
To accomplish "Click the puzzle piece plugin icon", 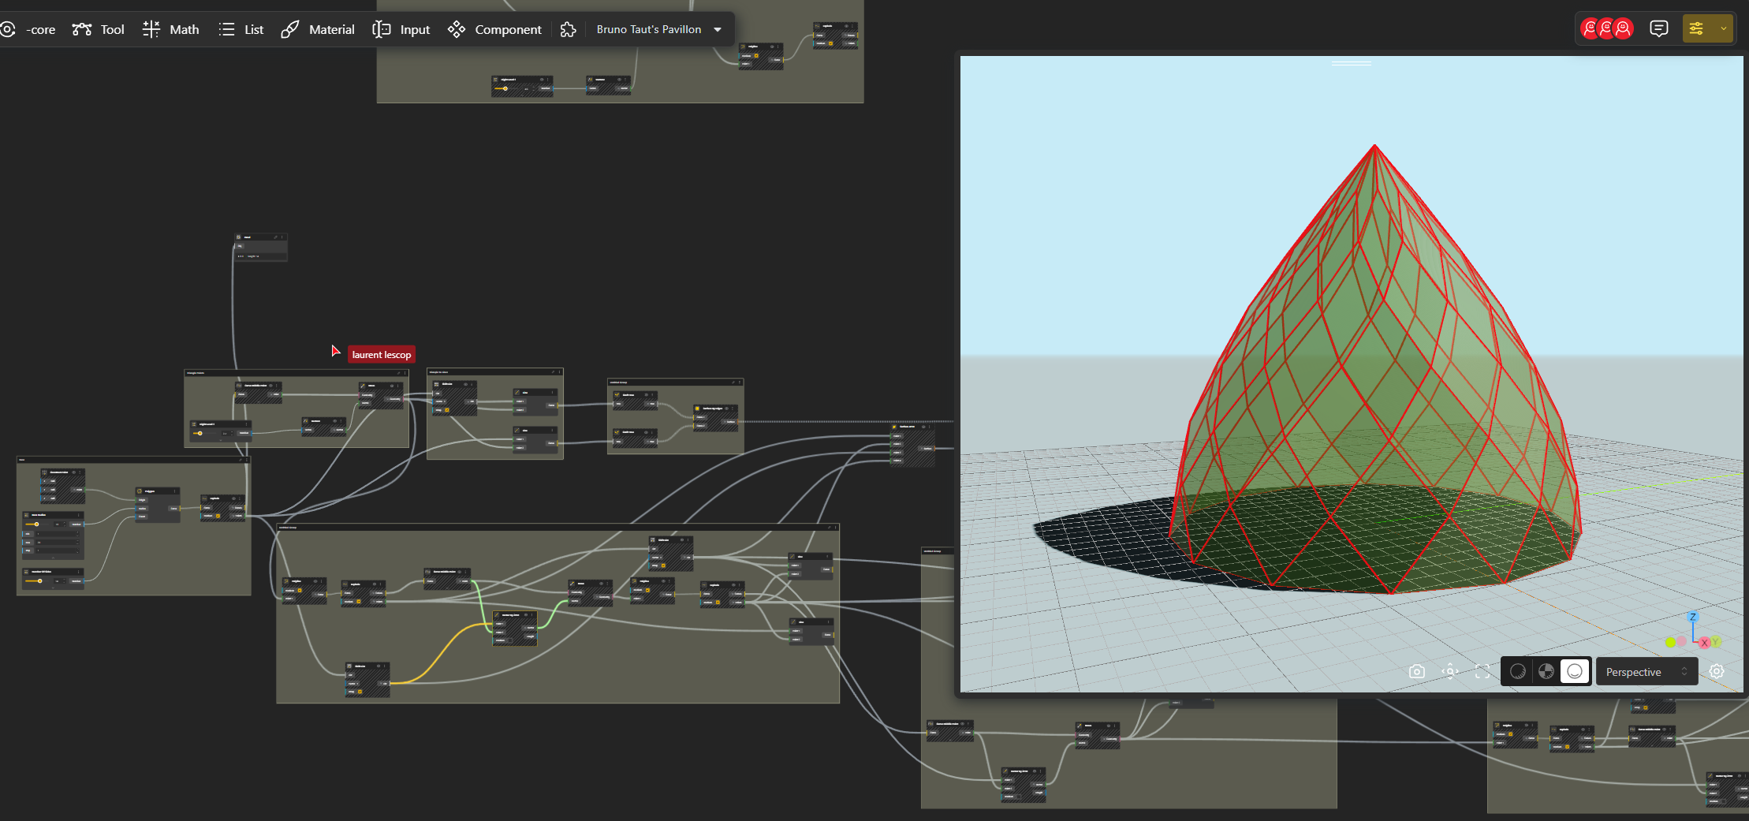I will 568,29.
